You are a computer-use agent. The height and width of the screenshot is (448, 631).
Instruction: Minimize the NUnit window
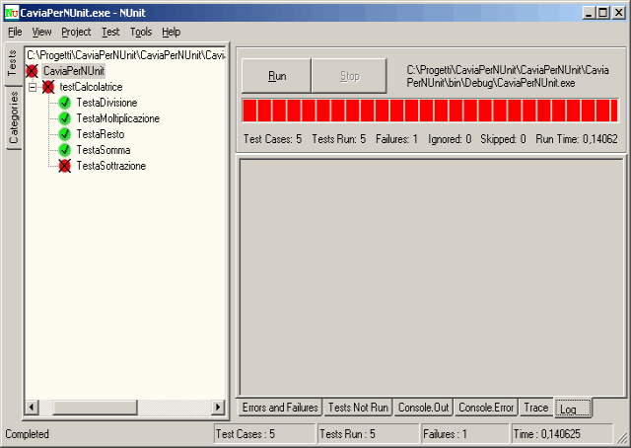(x=590, y=13)
